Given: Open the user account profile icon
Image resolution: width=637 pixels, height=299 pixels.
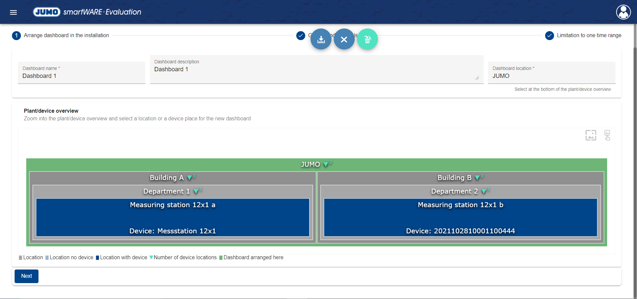Looking at the screenshot, I should [x=623, y=12].
